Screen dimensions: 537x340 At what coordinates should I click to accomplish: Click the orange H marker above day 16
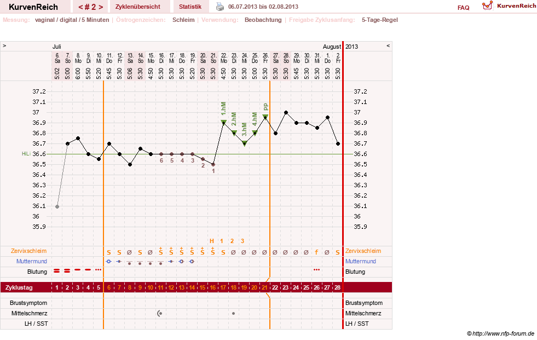[x=212, y=241]
